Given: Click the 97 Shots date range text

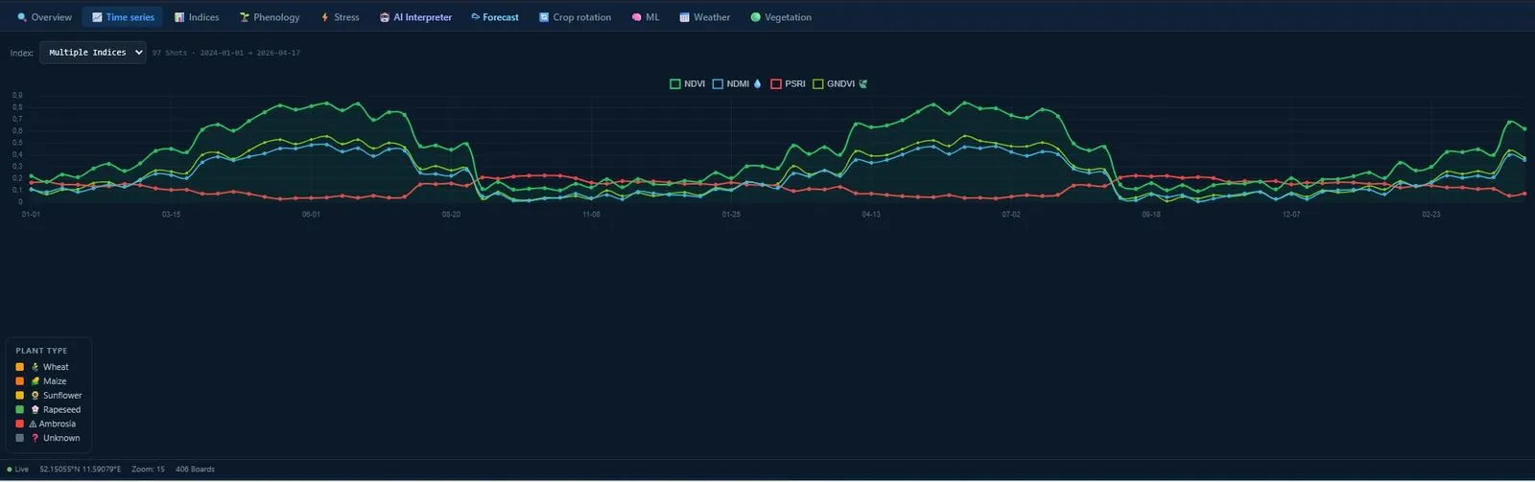Looking at the screenshot, I should pos(226,53).
